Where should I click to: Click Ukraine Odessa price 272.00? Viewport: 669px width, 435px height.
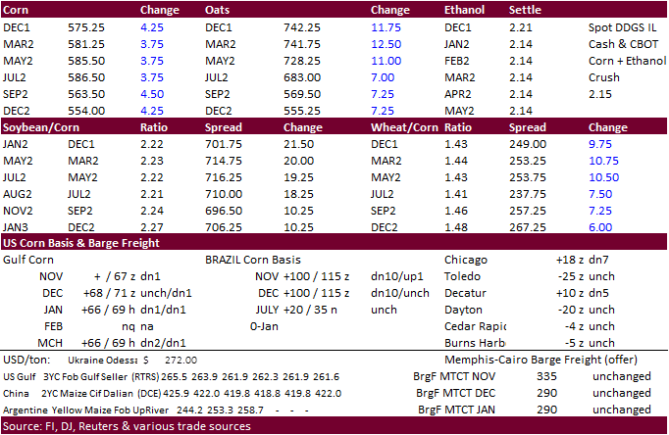click(x=180, y=360)
